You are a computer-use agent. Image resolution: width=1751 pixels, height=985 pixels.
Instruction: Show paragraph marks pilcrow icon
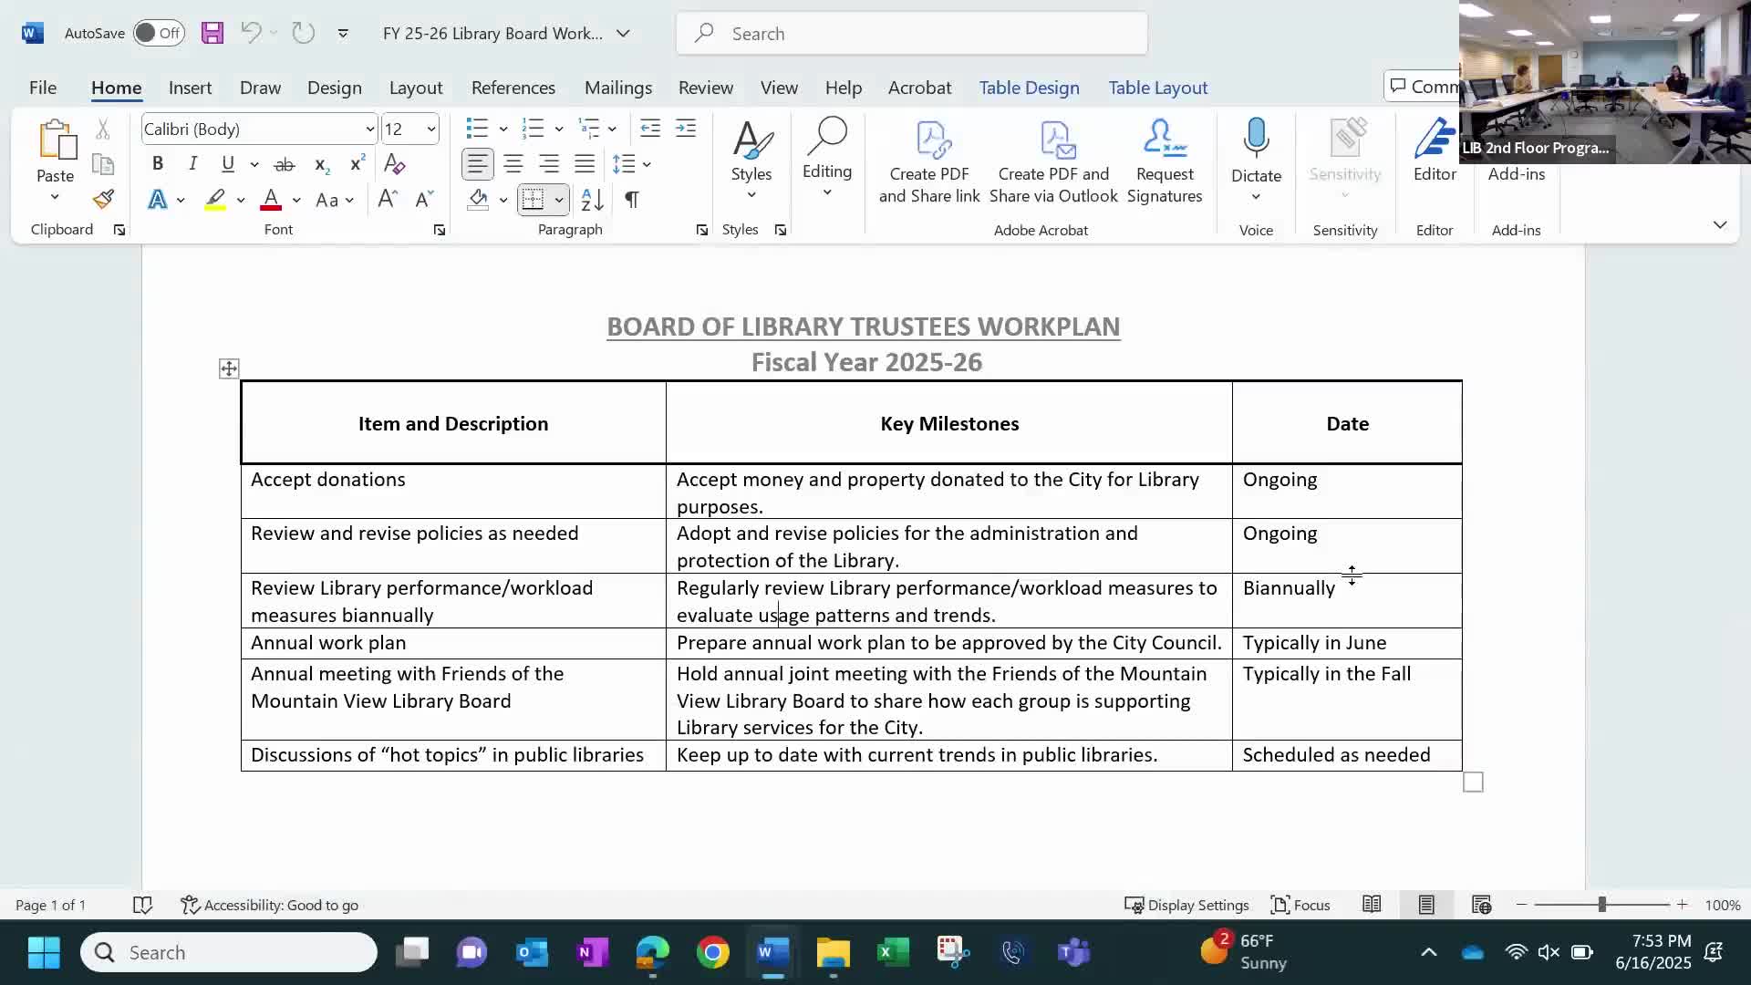631,200
